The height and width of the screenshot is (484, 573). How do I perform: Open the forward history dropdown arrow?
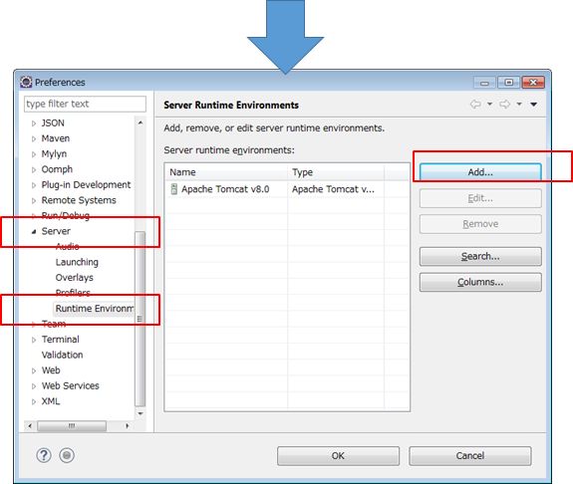point(519,105)
